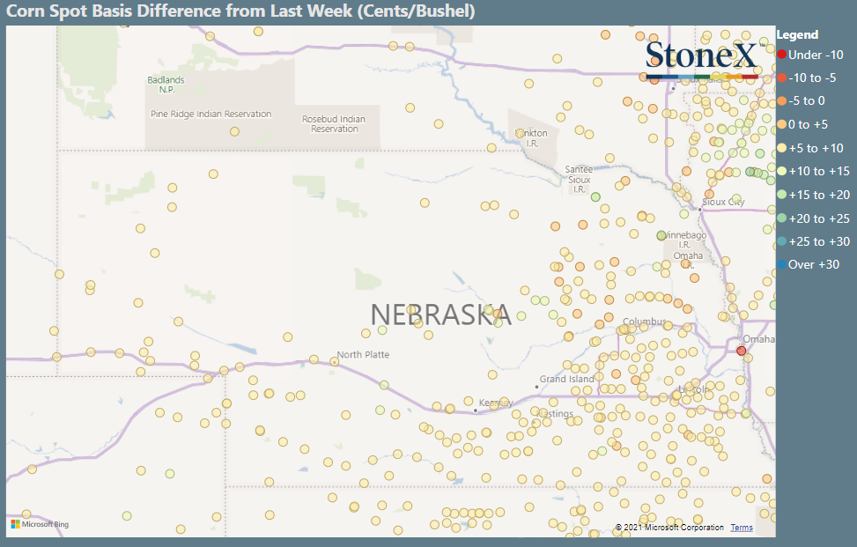Click the Badlands N.P. label

click(x=166, y=85)
